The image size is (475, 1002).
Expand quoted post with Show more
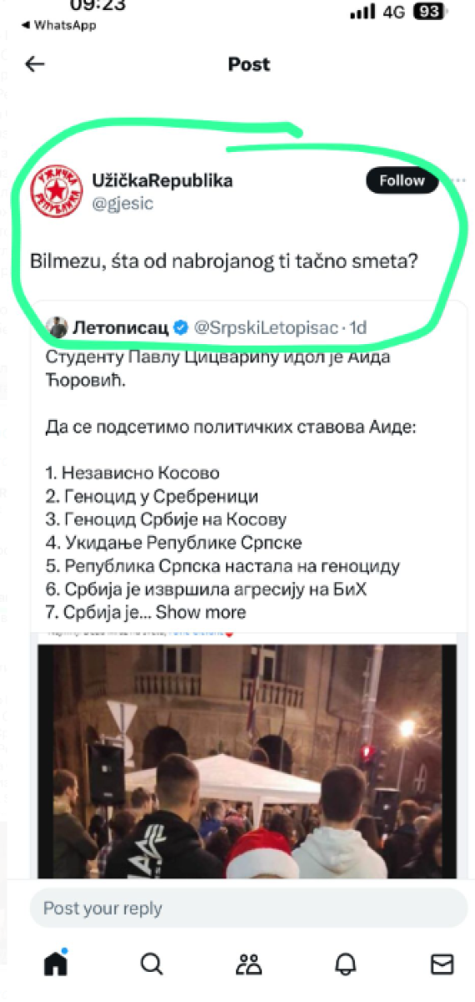(201, 612)
